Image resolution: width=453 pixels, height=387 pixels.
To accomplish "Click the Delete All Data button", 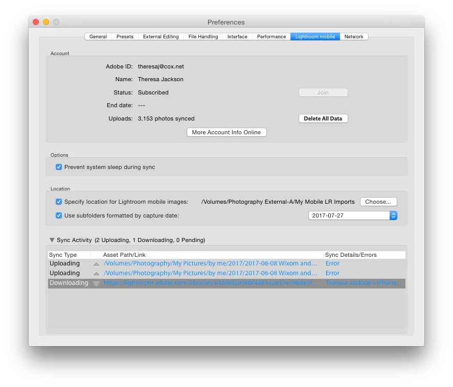I will [323, 118].
